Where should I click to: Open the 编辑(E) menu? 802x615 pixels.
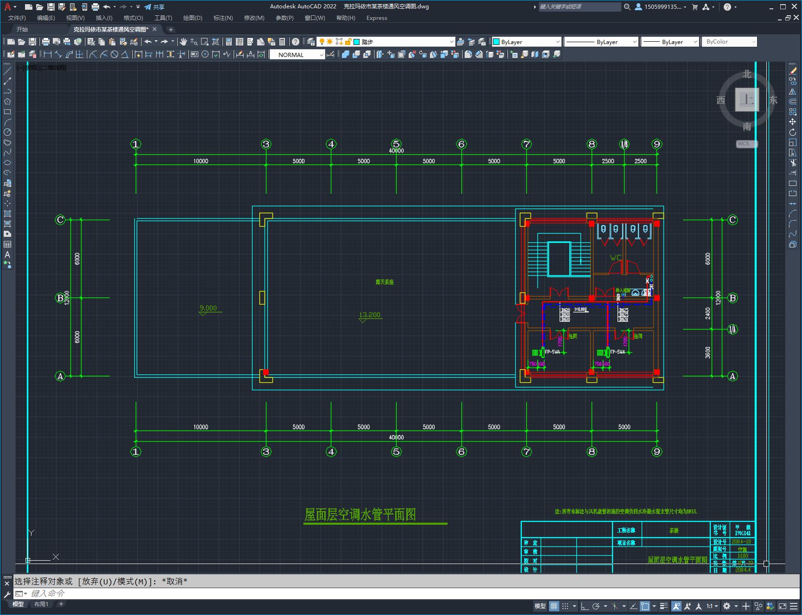point(46,18)
